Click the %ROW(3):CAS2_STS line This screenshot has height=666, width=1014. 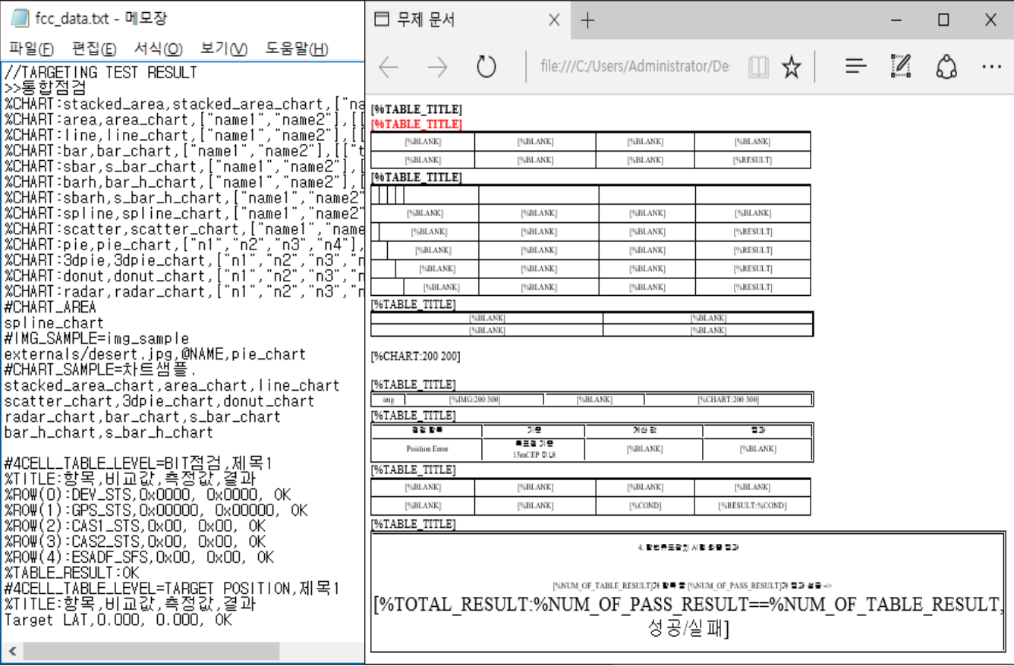135,542
